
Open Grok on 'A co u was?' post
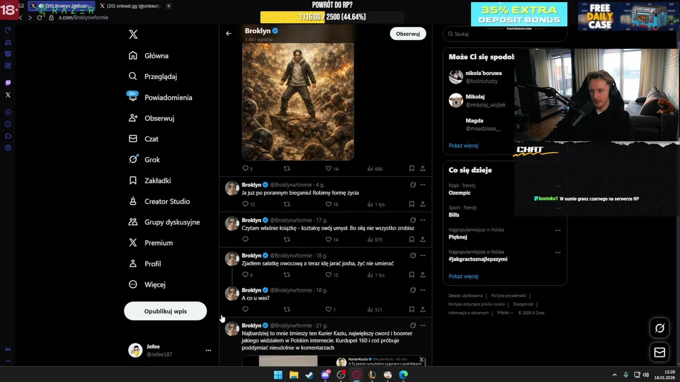click(413, 290)
